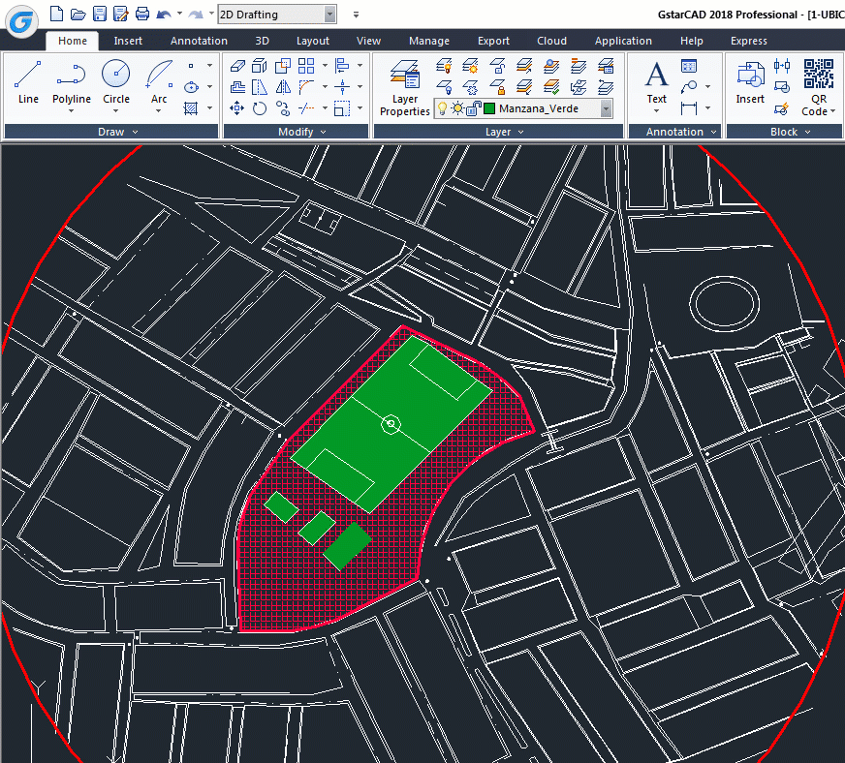Click the Table icon in Annotation panel
Screen dimensions: 845x763
click(689, 66)
